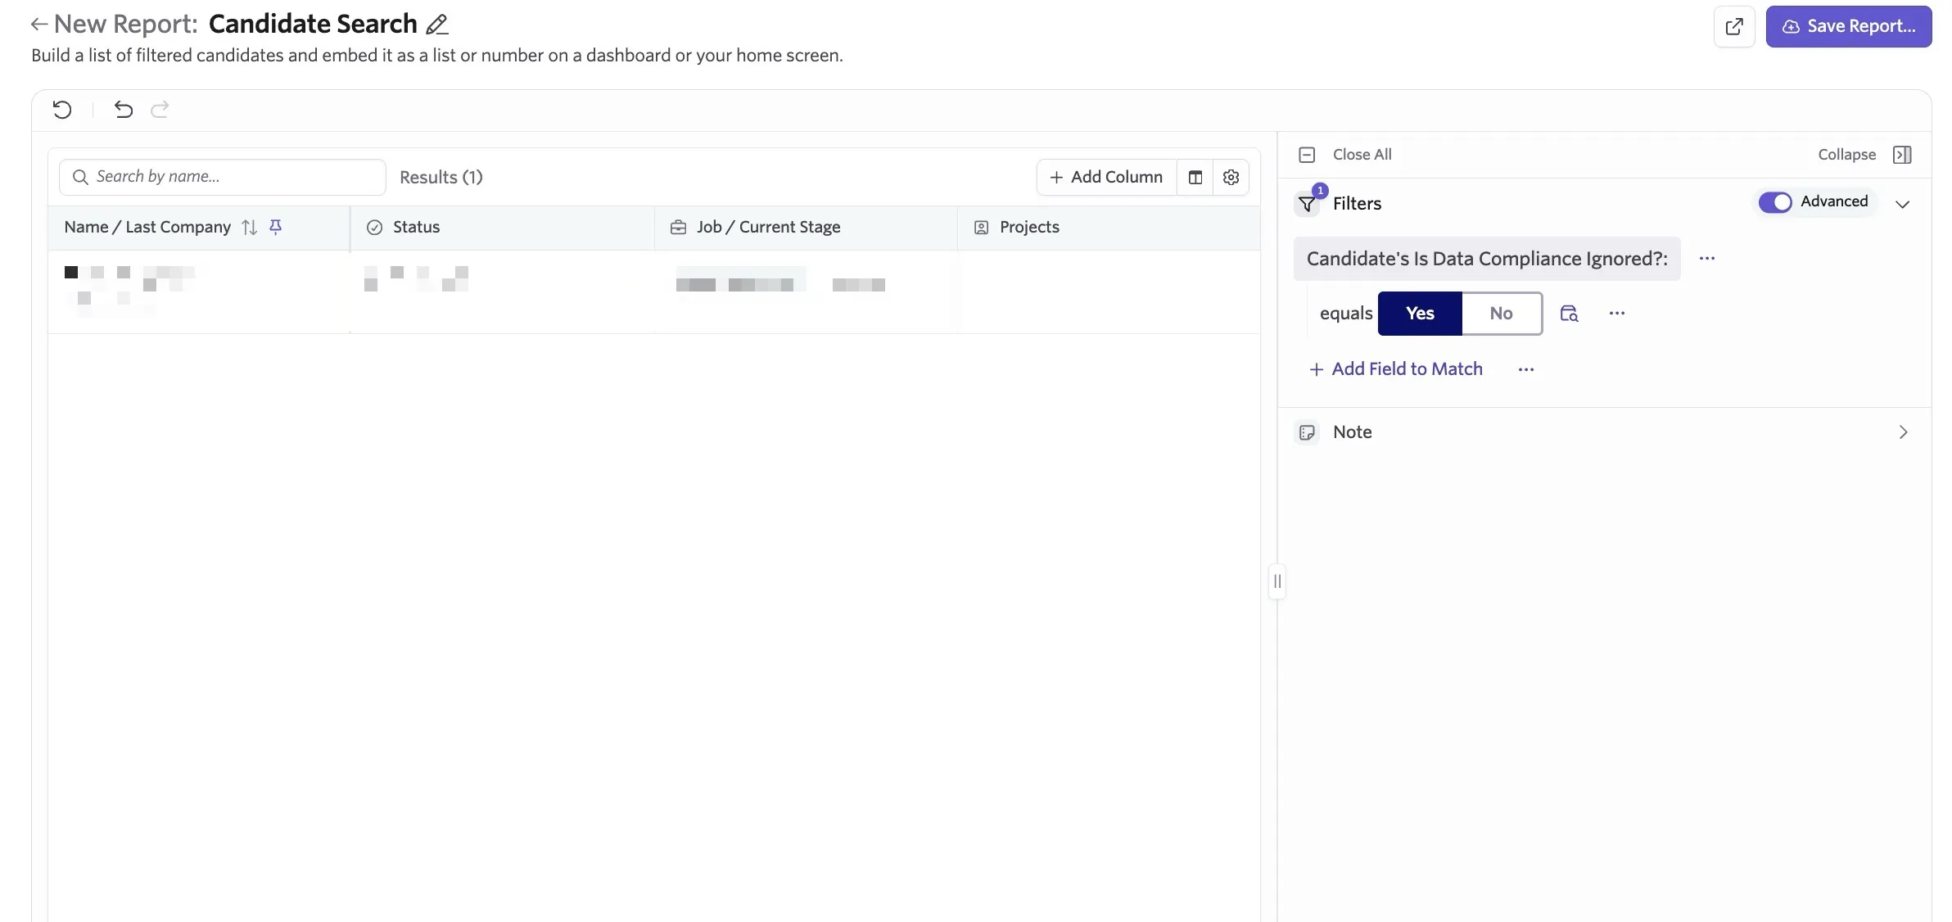
Task: Undo the last change
Action: (x=124, y=110)
